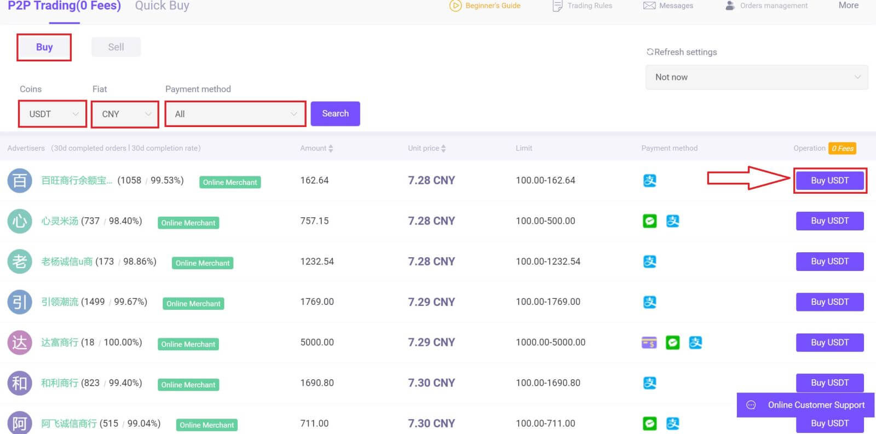Click the Alipay icon in the 5000.00 row
876x434 pixels.
(695, 343)
